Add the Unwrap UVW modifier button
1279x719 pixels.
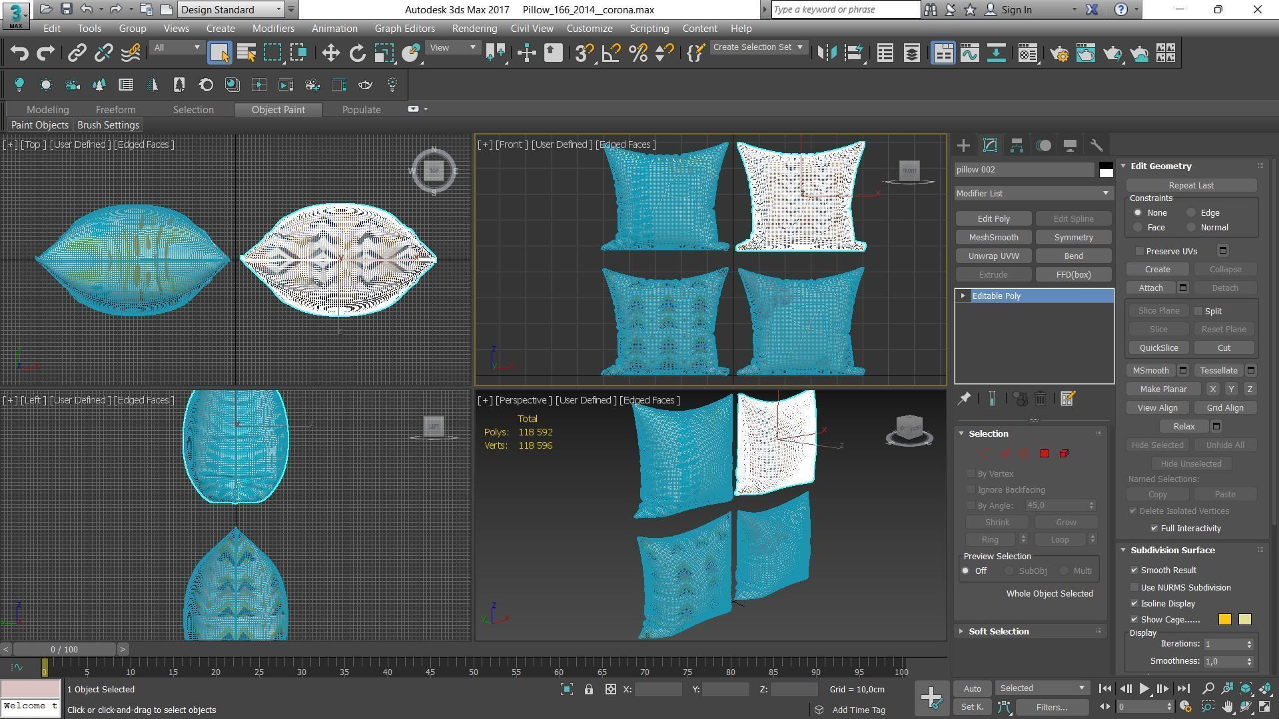click(x=993, y=256)
